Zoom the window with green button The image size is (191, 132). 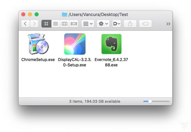click(x=36, y=14)
